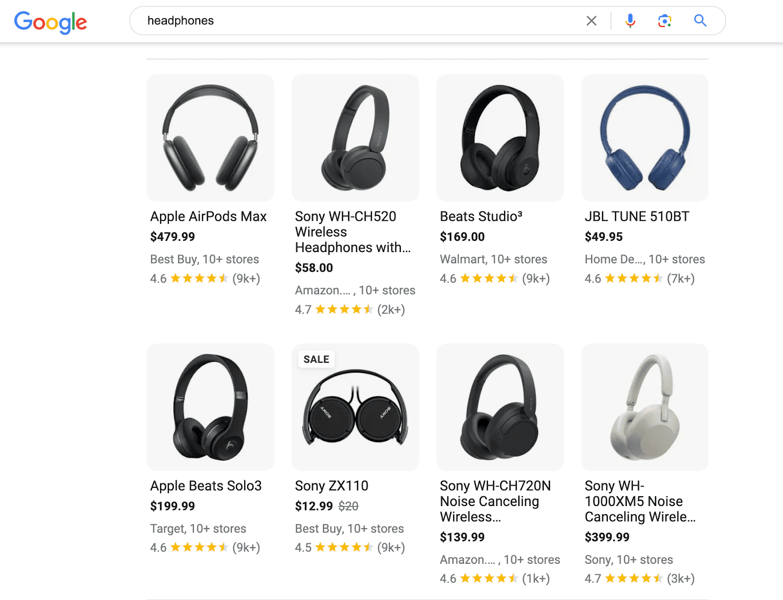Screen dimensions: 783x600
Task: Click the Google logo
Action: [50, 22]
